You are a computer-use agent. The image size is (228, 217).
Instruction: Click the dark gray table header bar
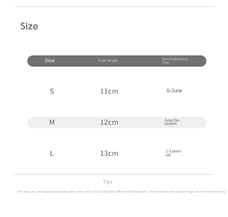click(117, 61)
